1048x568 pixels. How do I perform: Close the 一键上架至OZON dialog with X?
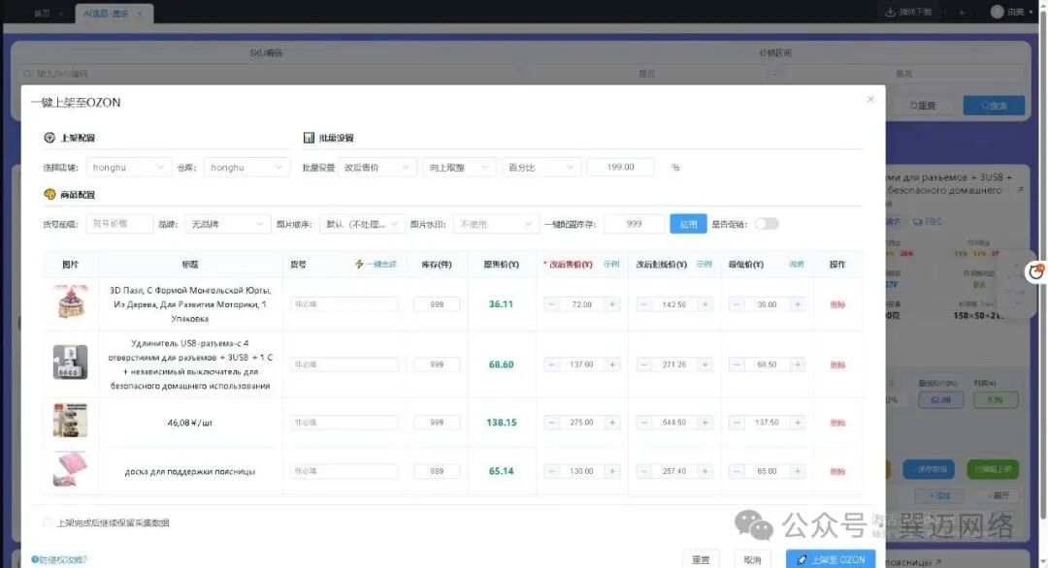[870, 100]
